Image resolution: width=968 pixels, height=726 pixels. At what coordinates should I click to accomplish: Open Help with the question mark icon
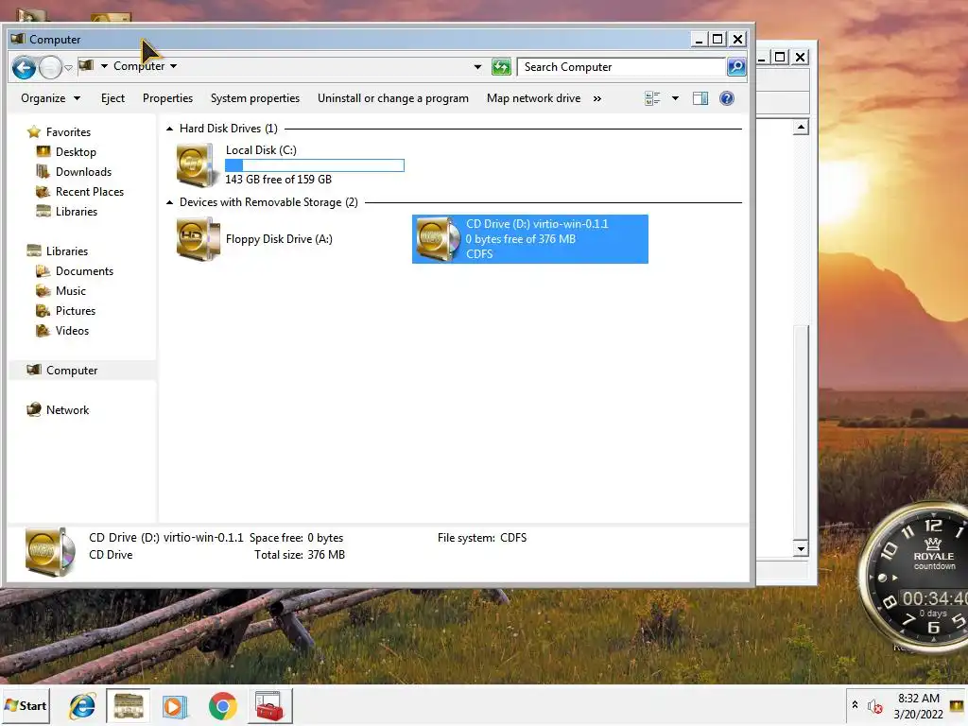tap(727, 98)
